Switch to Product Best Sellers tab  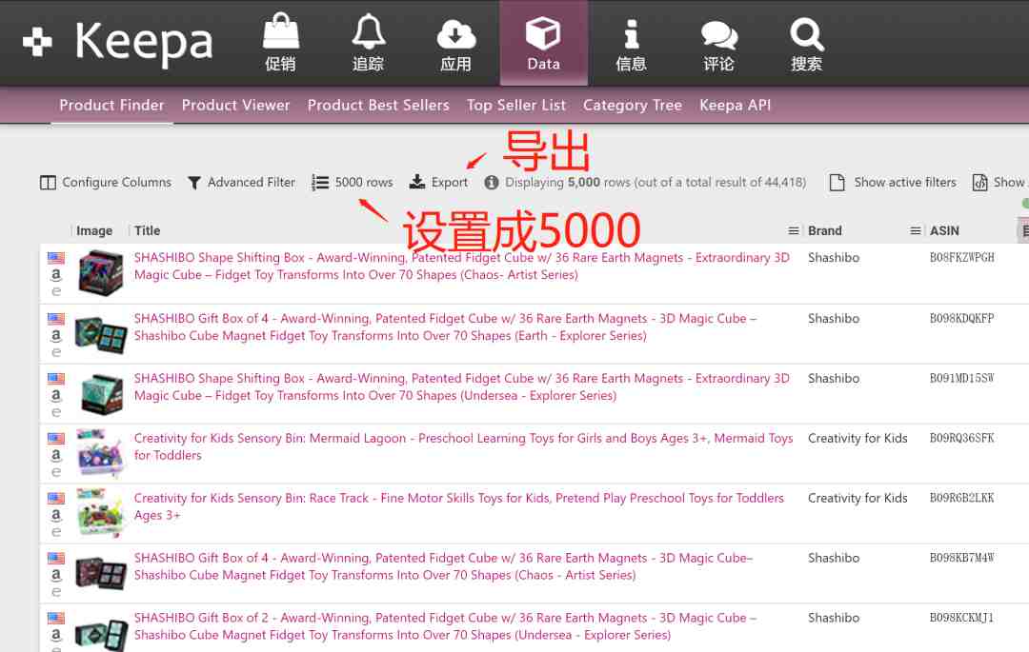tap(378, 105)
